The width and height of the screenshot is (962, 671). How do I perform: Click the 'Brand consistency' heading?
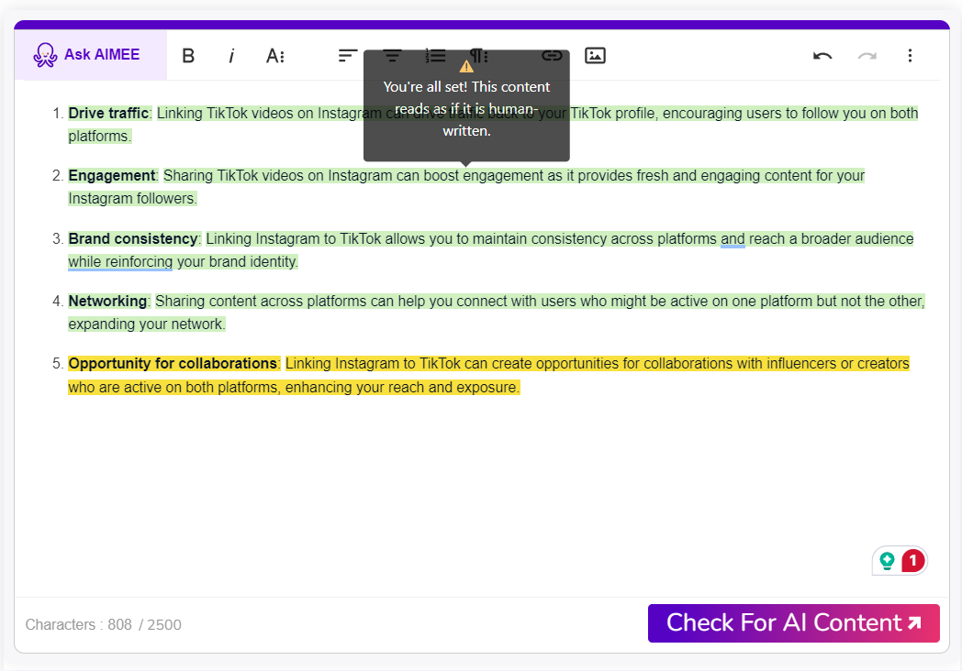(133, 239)
